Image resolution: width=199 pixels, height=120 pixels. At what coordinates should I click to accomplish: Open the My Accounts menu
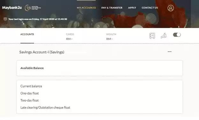(x=86, y=8)
